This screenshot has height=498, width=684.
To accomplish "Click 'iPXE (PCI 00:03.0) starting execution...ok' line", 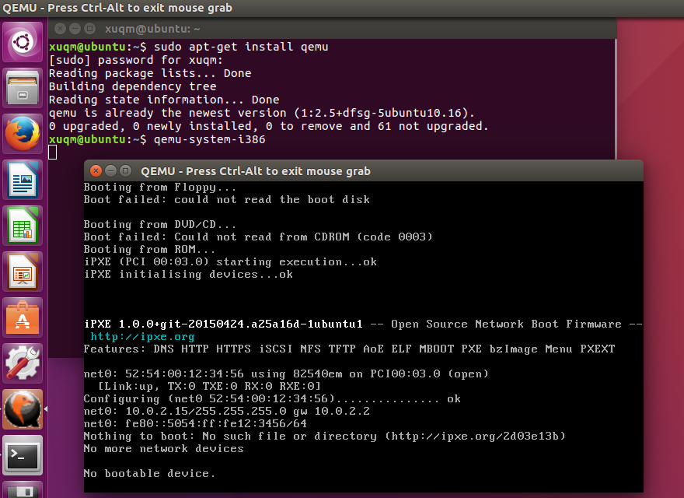I will pos(230,261).
